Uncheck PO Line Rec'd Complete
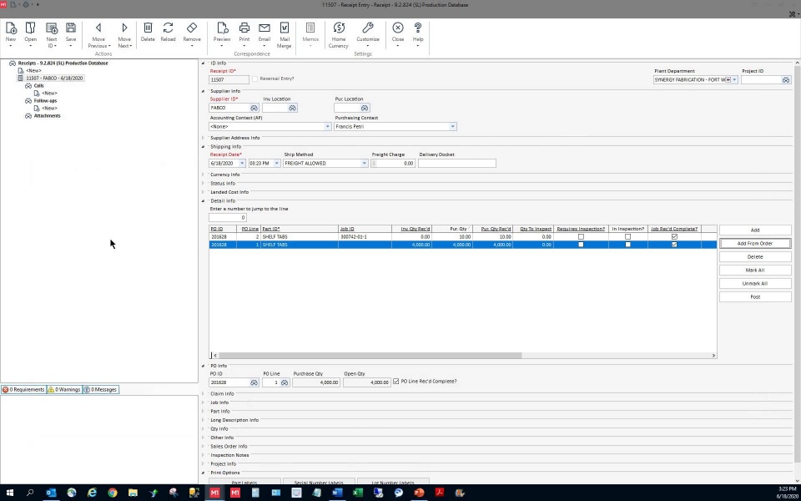The image size is (801, 501). point(395,382)
